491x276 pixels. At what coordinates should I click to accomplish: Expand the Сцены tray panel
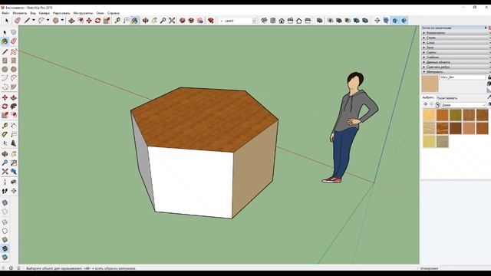pyautogui.click(x=456, y=52)
